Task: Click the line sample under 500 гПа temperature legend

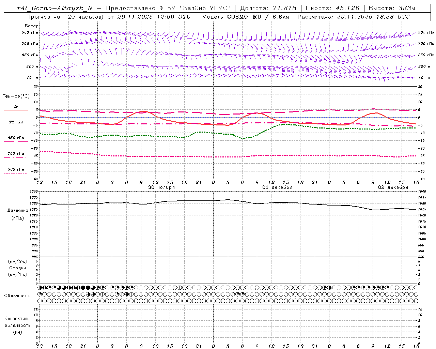Action: (x=15, y=173)
